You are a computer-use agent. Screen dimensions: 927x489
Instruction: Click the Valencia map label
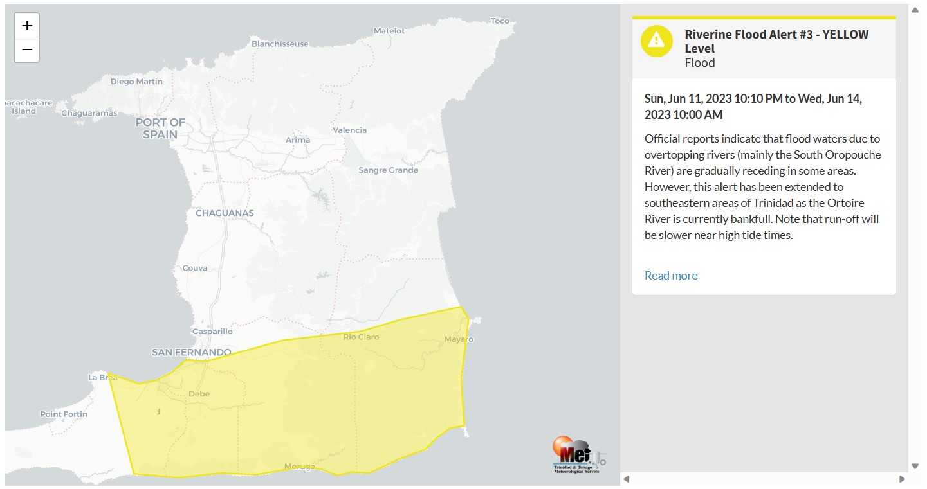349,130
